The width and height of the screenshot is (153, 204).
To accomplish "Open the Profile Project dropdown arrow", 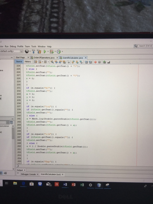I will click(x=62, y=52).
